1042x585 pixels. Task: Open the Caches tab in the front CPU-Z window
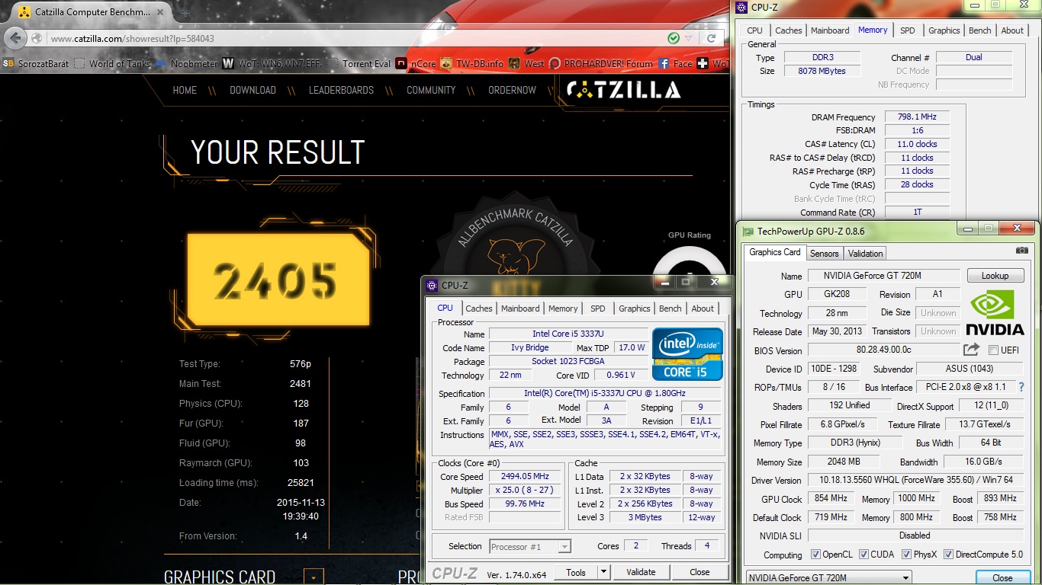478,308
